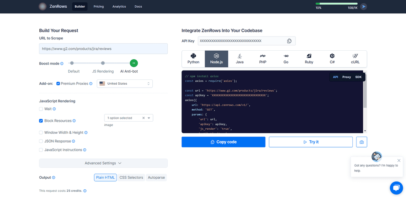Switch to the Java language tab
Viewport: 406px width, 197px height.
pos(240,59)
